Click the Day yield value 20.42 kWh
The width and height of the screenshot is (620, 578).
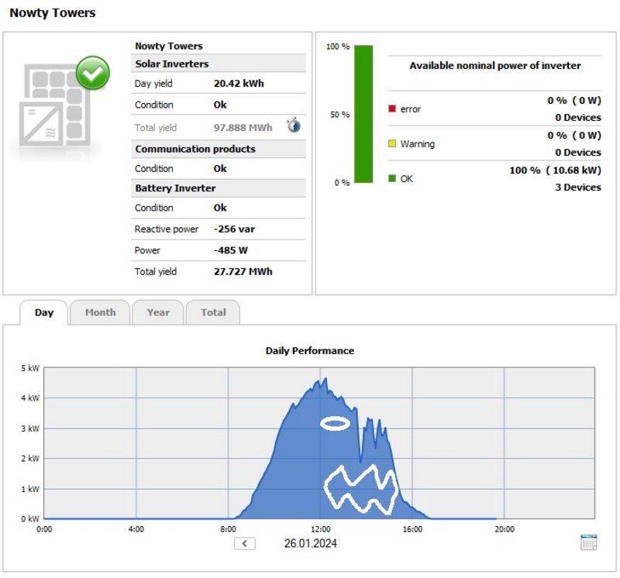(239, 84)
